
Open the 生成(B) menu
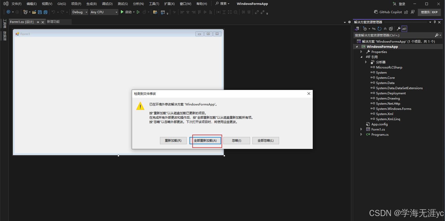pos(92,4)
